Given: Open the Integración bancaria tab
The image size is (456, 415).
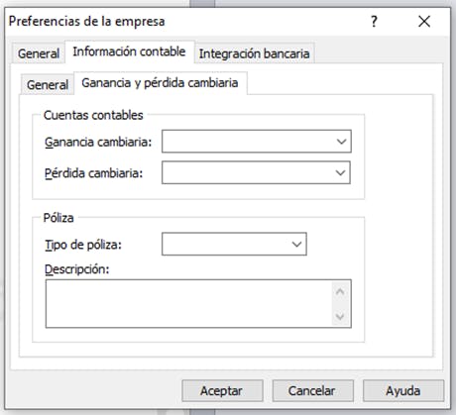Looking at the screenshot, I should pyautogui.click(x=254, y=53).
